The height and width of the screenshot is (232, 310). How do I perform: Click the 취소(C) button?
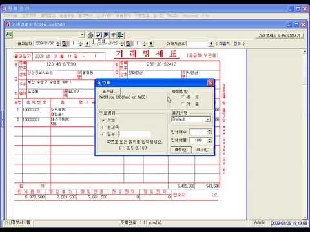coord(203,150)
